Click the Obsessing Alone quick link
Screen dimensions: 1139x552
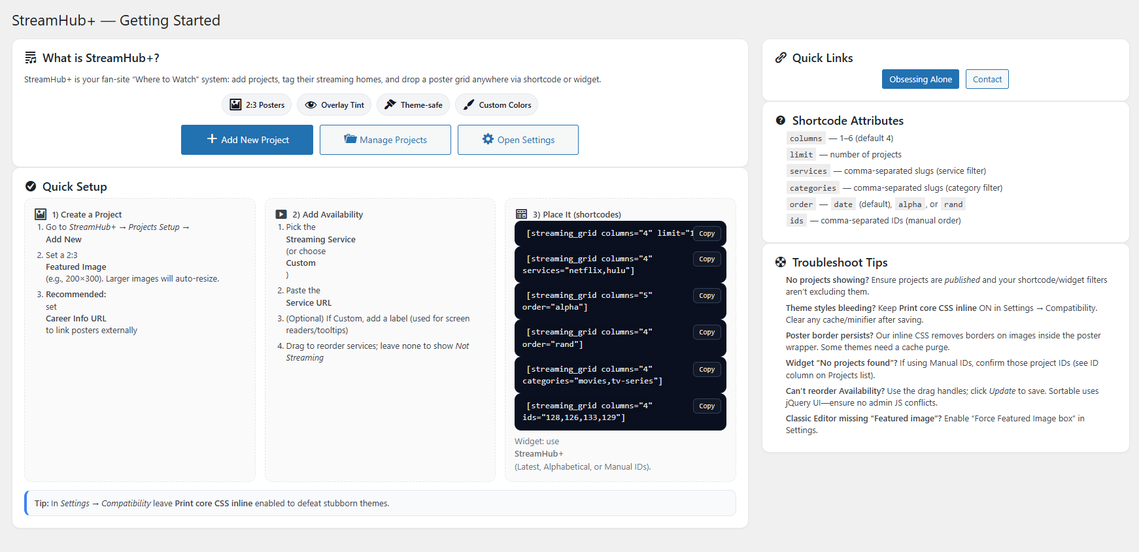point(920,79)
